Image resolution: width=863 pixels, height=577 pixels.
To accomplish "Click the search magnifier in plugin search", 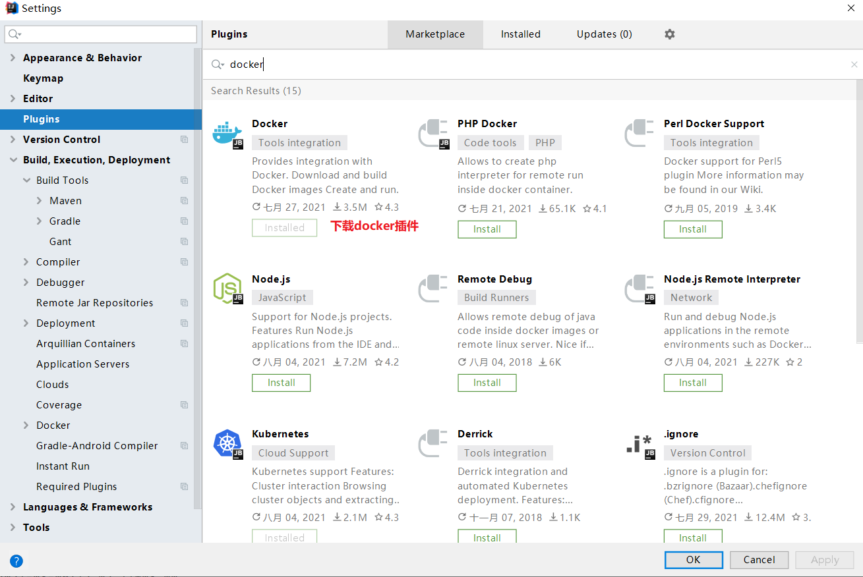I will [x=218, y=65].
